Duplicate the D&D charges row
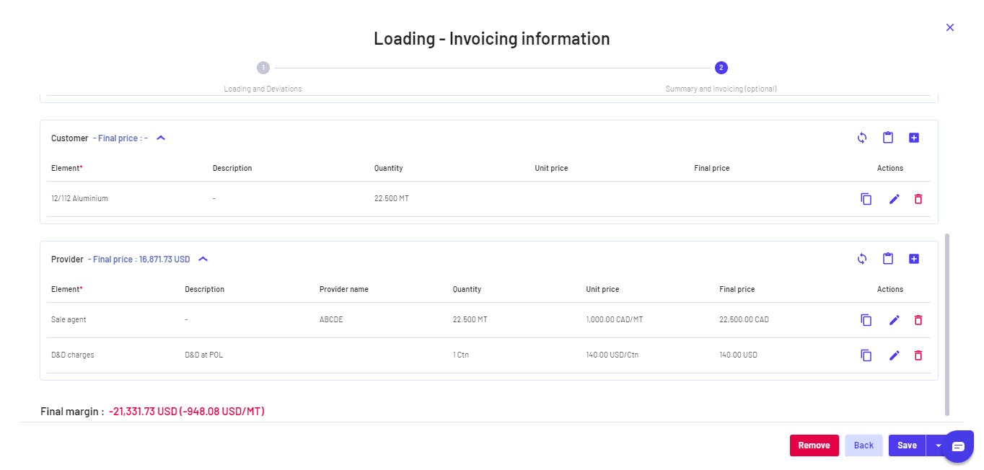The image size is (984, 470). tap(866, 355)
